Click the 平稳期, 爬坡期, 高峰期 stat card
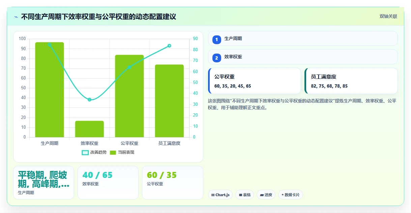The width and height of the screenshot is (411, 213). (43, 183)
